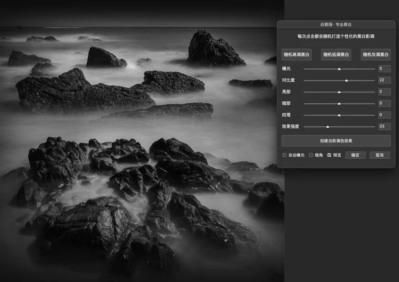
Task: Click the 对比度 slider handle
Action: 346,80
